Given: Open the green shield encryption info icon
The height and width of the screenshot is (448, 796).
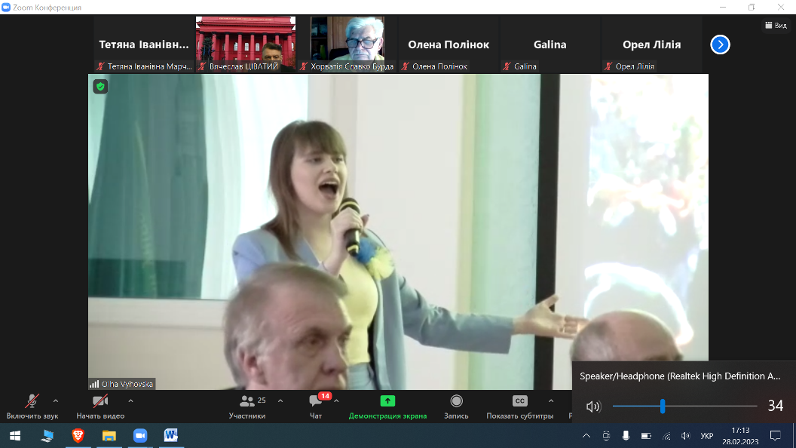Looking at the screenshot, I should click(100, 86).
